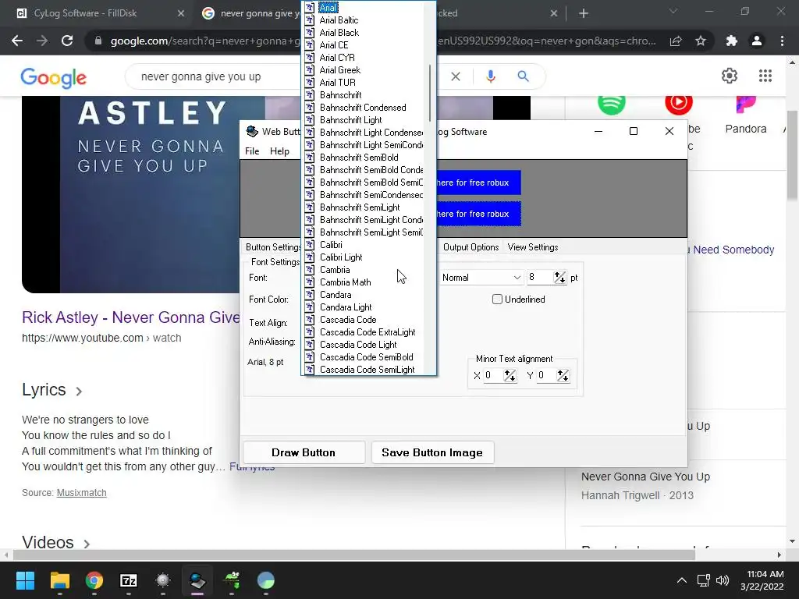The height and width of the screenshot is (599, 799).
Task: Select Cambria Math font
Action: tap(345, 282)
